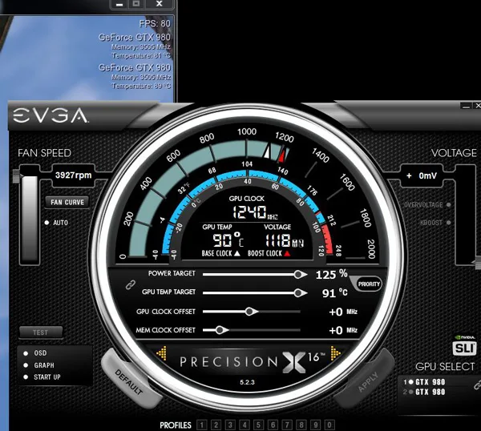Click the FPS: 80 overlay text

[155, 23]
